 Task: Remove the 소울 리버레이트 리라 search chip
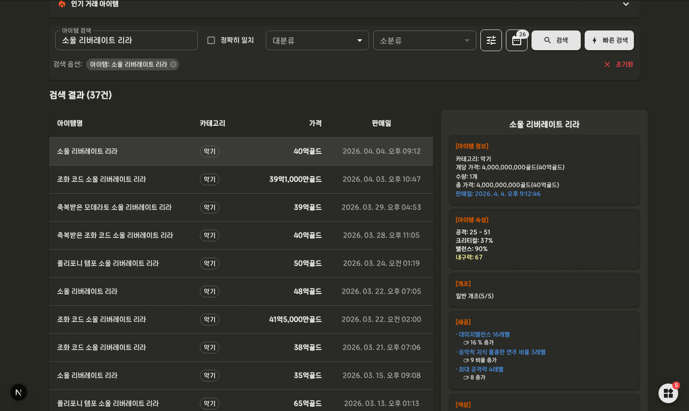click(173, 64)
